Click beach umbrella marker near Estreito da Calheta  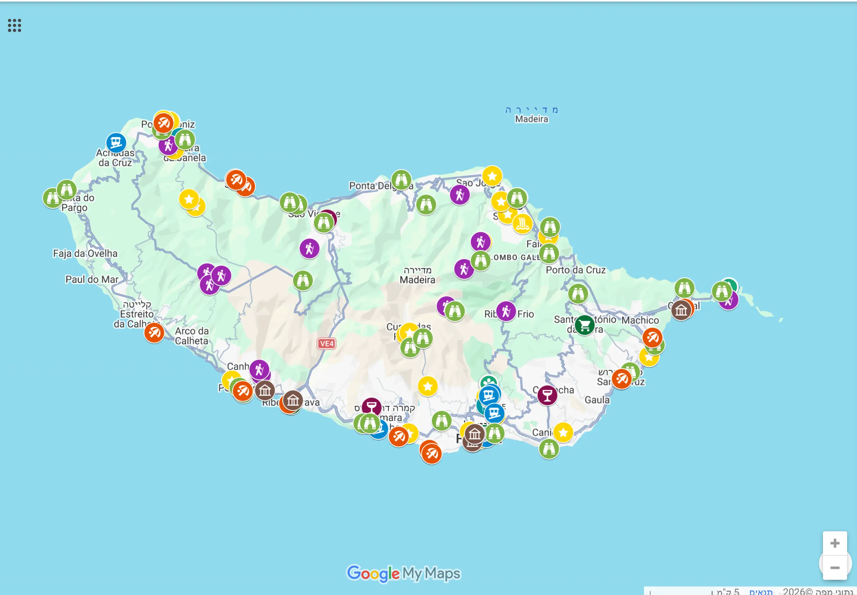154,333
